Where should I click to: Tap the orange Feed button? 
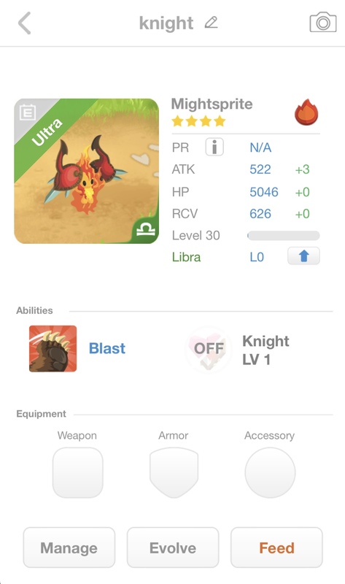[x=276, y=547]
